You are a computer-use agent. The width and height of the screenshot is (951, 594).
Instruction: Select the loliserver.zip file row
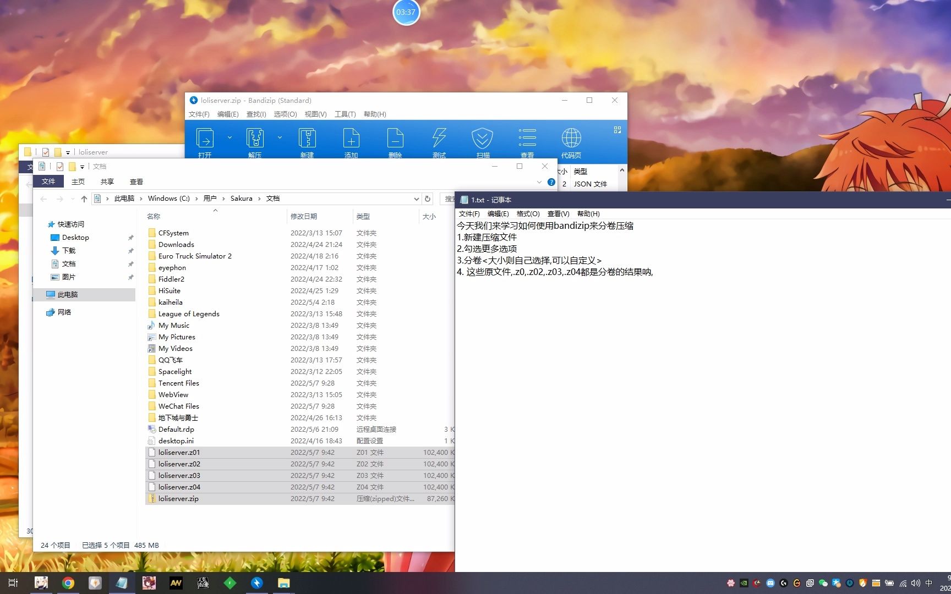[x=300, y=499]
